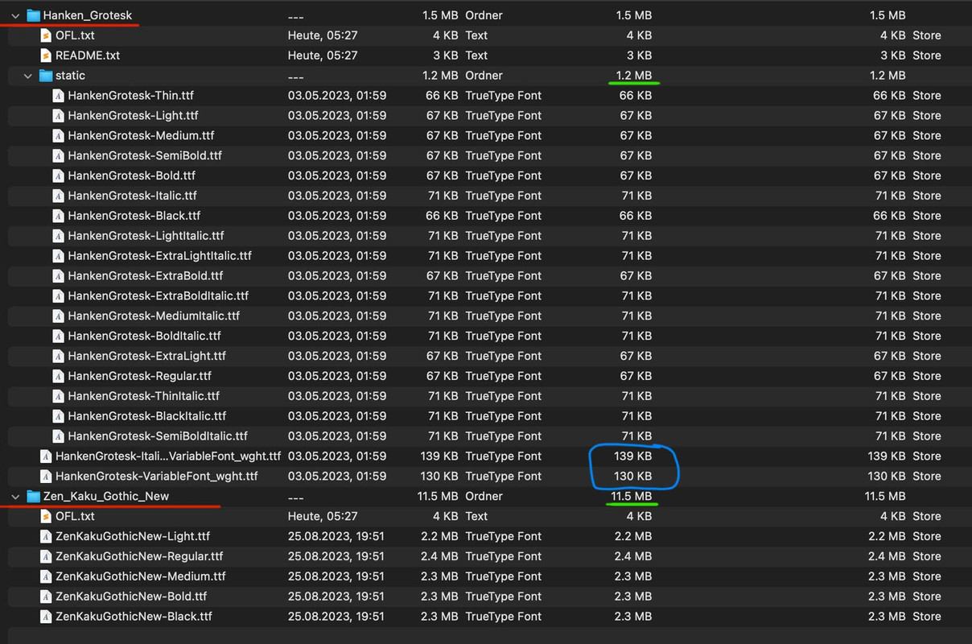Click the HankenGrotesk-Thin.ttf font icon
The image size is (972, 644).
58,96
